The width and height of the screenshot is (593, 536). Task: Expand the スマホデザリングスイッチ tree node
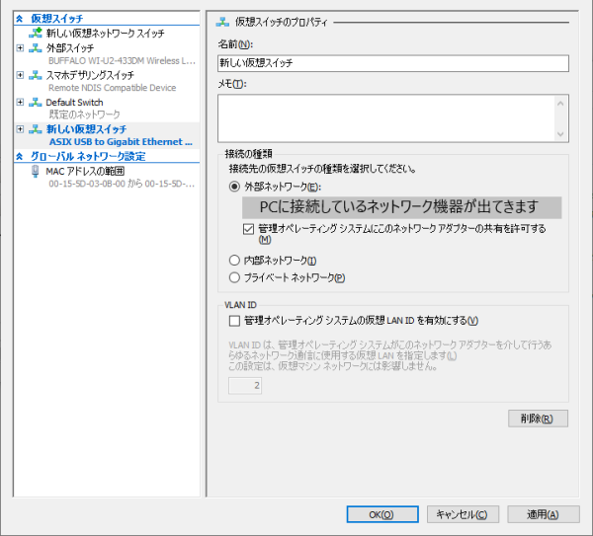[x=20, y=75]
